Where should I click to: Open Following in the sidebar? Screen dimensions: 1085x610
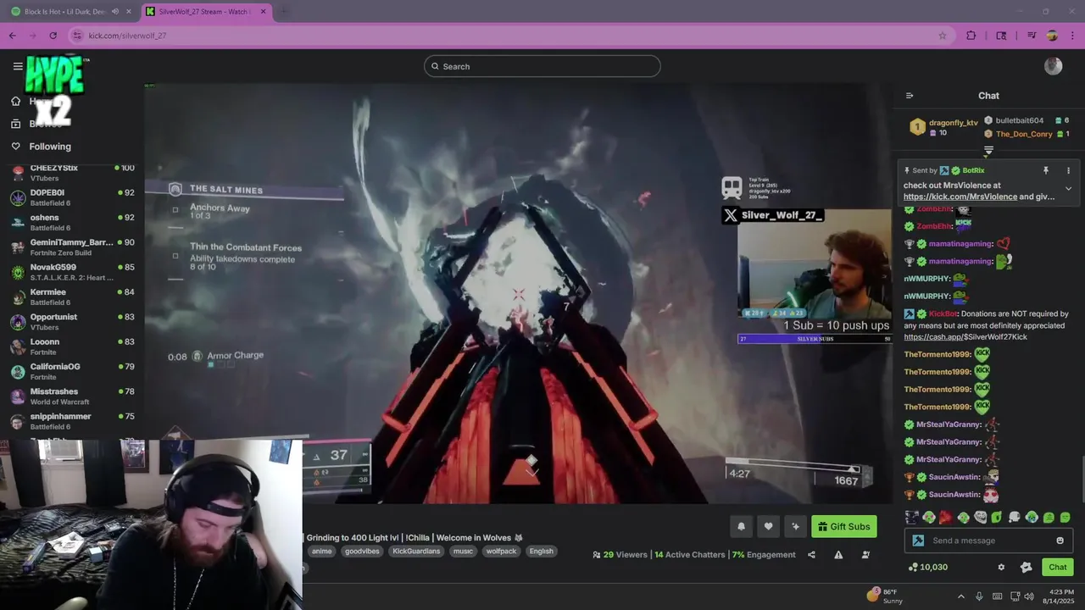point(50,147)
